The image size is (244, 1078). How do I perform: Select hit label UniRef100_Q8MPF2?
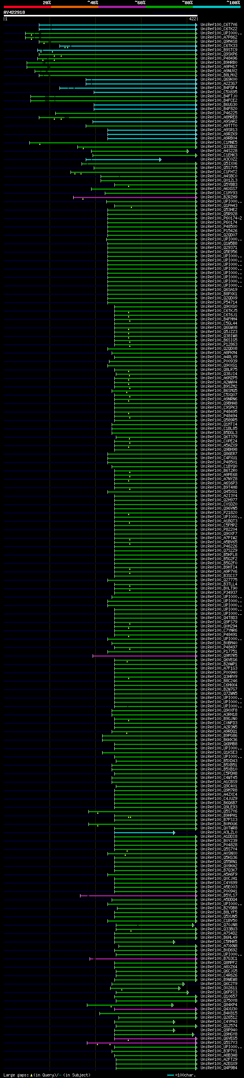tap(219, 963)
